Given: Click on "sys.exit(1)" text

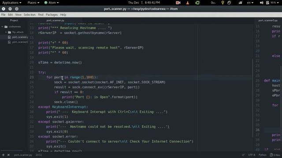Looking at the screenshot, I should click(57, 117).
